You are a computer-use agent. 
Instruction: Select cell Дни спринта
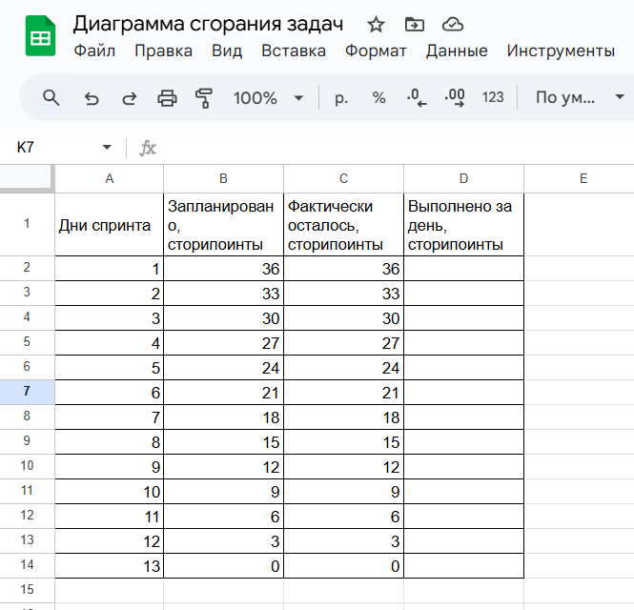[110, 225]
